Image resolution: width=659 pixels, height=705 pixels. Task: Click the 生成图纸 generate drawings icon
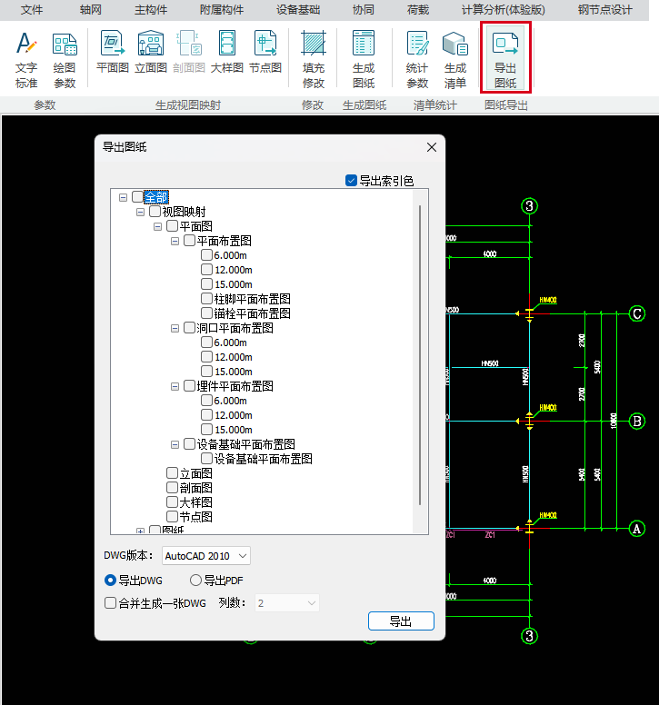pos(364,59)
